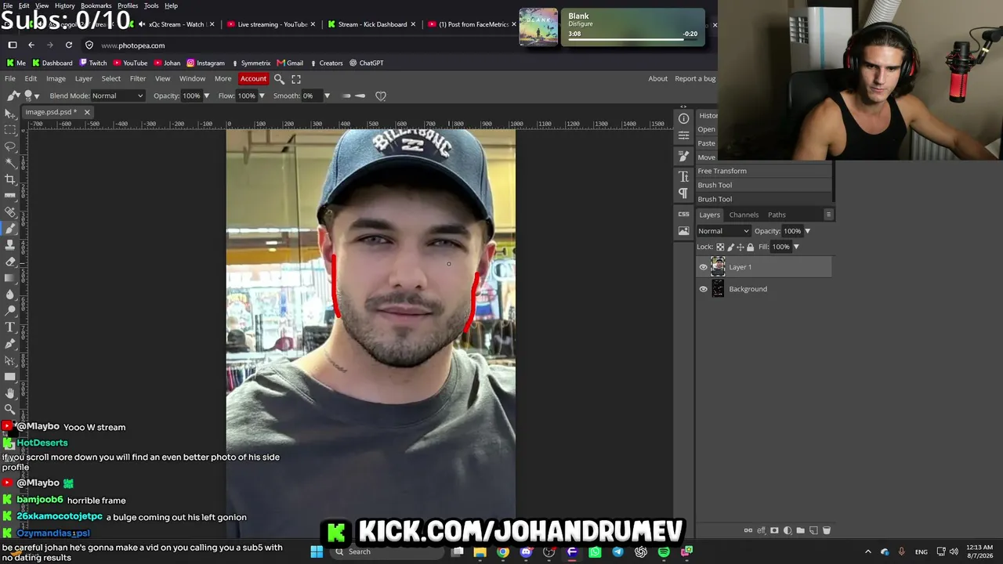
Task: Select the Crop tool
Action: pyautogui.click(x=10, y=179)
